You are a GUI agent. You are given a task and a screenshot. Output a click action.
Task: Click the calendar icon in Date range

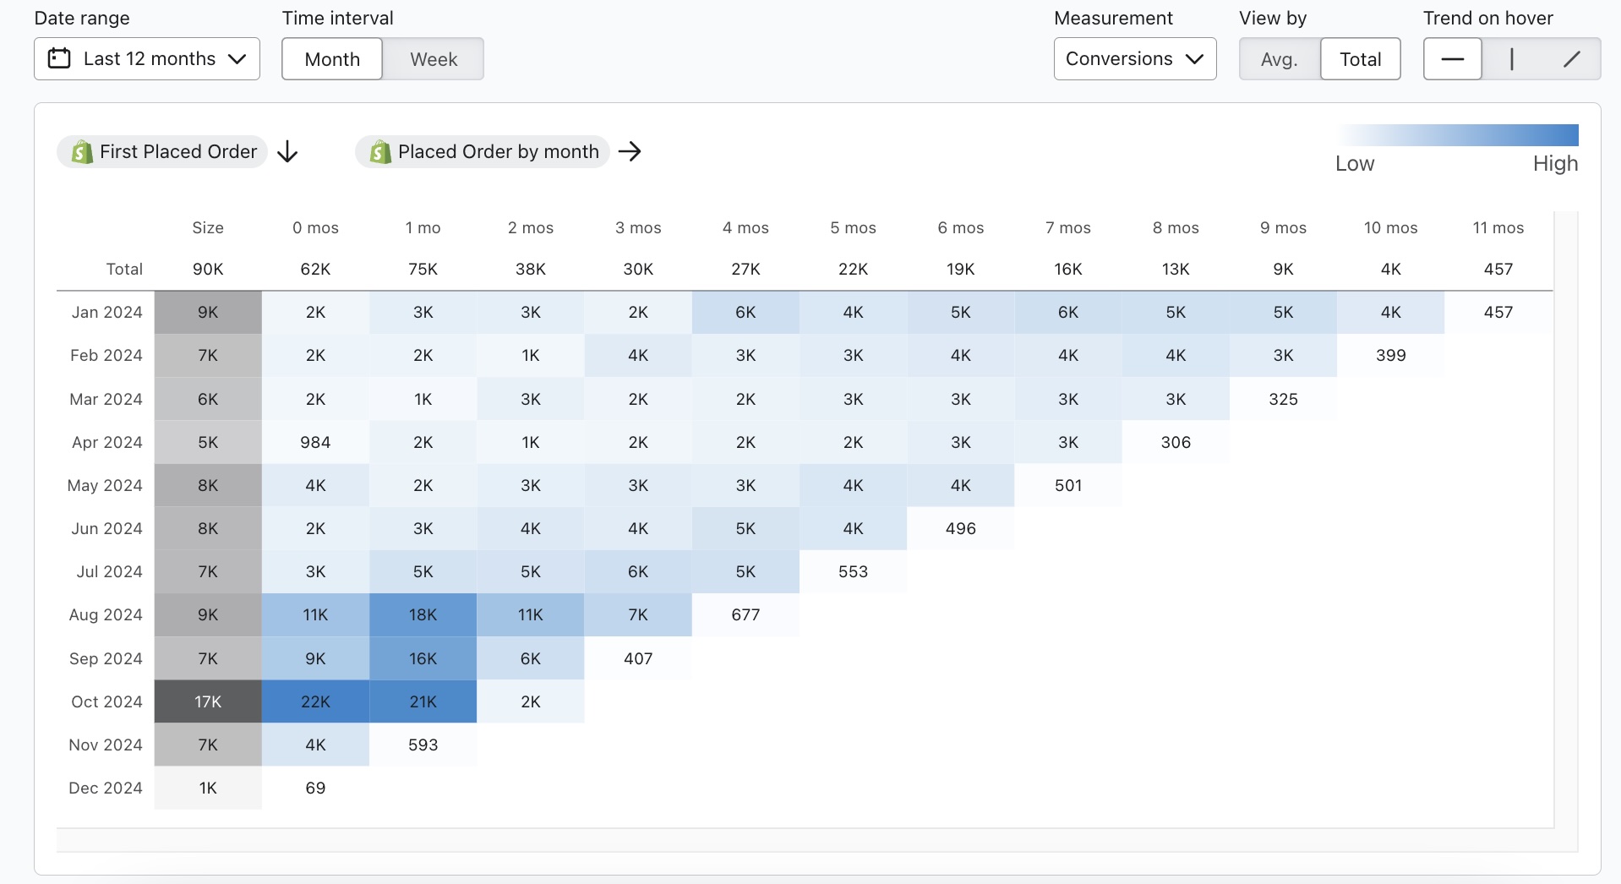(x=59, y=58)
